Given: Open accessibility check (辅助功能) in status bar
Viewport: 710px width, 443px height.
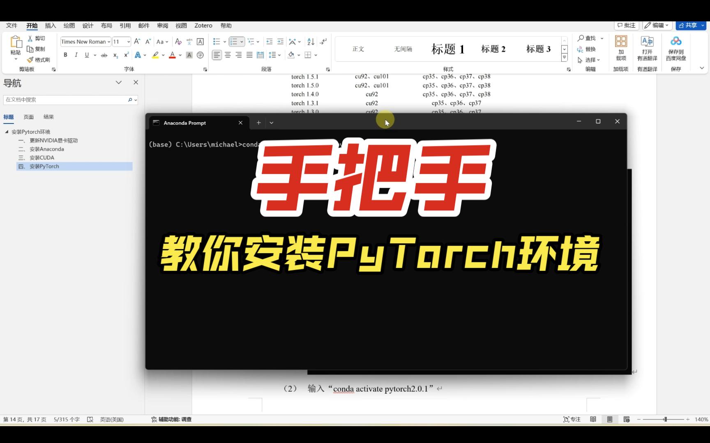Looking at the screenshot, I should click(x=171, y=419).
